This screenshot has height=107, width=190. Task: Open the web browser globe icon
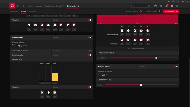point(156,6)
